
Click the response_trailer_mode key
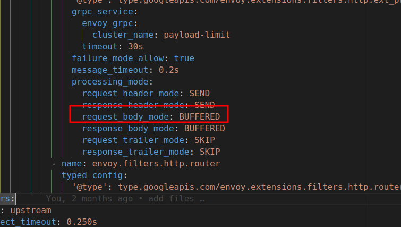tap(133, 152)
